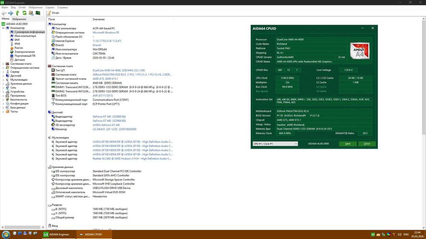The height and width of the screenshot is (239, 426).
Task: Open the Сервис menu
Action: click(x=50, y=7)
